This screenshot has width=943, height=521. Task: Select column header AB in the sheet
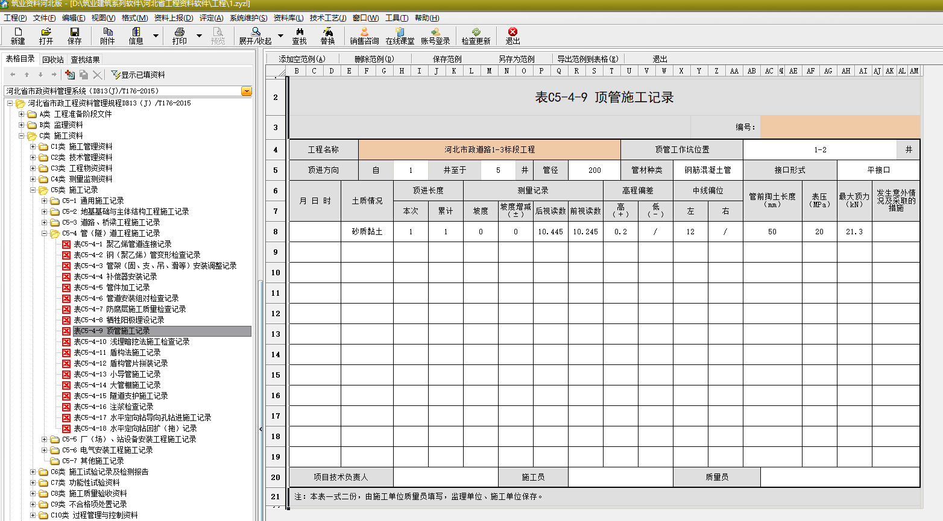click(x=751, y=70)
